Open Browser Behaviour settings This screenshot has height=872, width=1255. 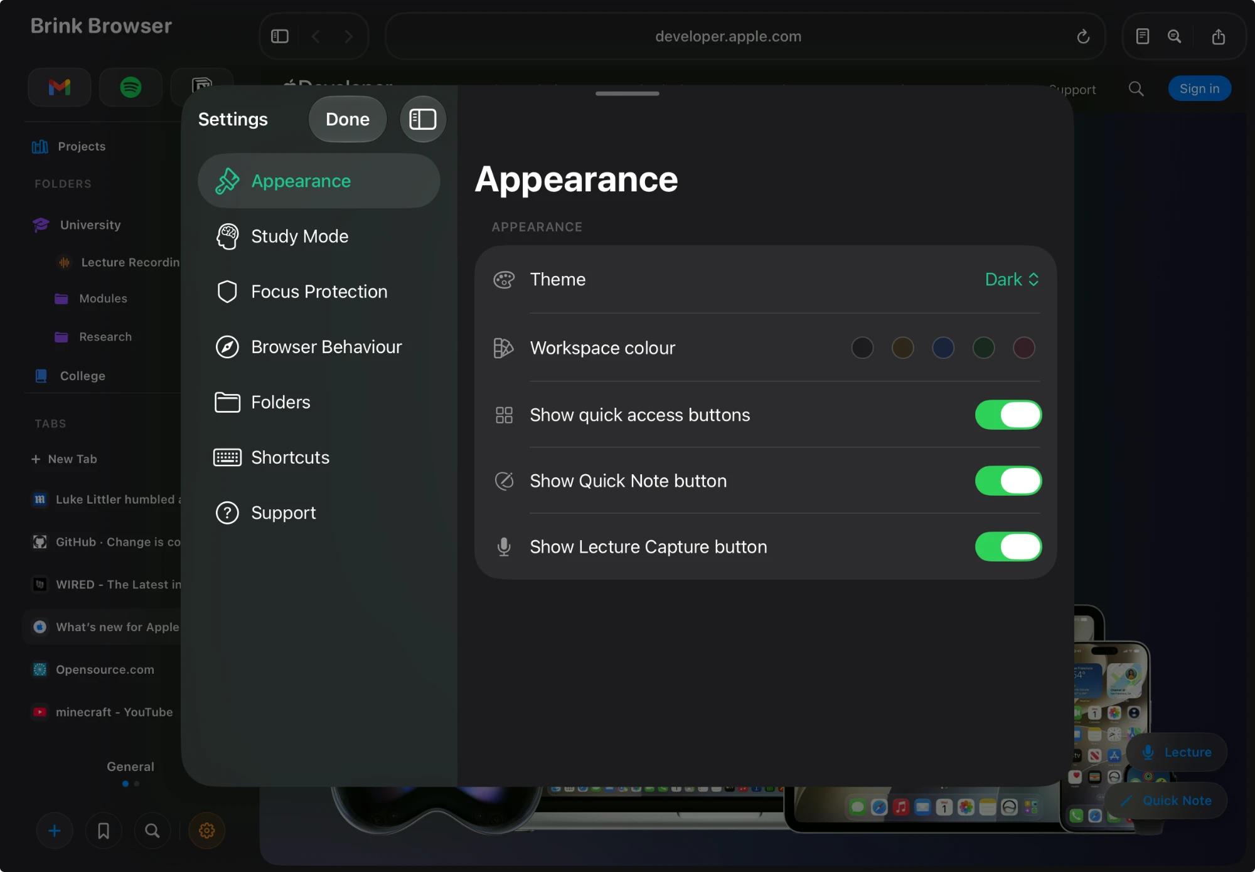tap(319, 347)
